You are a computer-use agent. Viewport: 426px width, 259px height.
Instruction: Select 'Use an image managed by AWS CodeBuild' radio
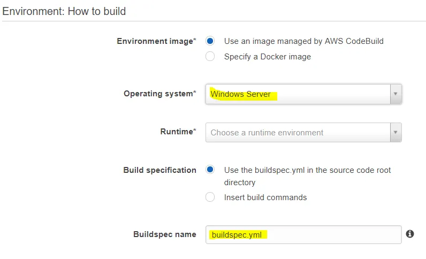pos(210,41)
